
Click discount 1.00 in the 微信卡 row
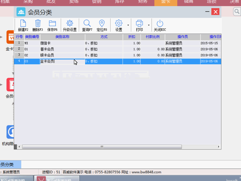tap(132, 43)
